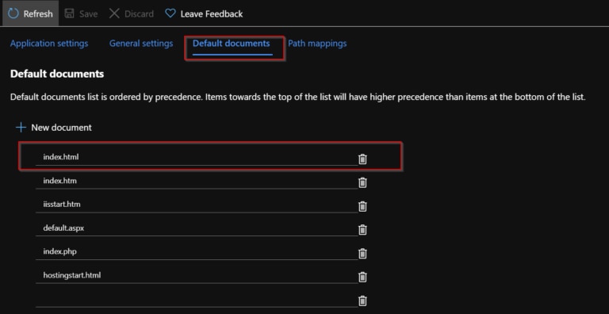Select the Default documents tab

pyautogui.click(x=232, y=43)
